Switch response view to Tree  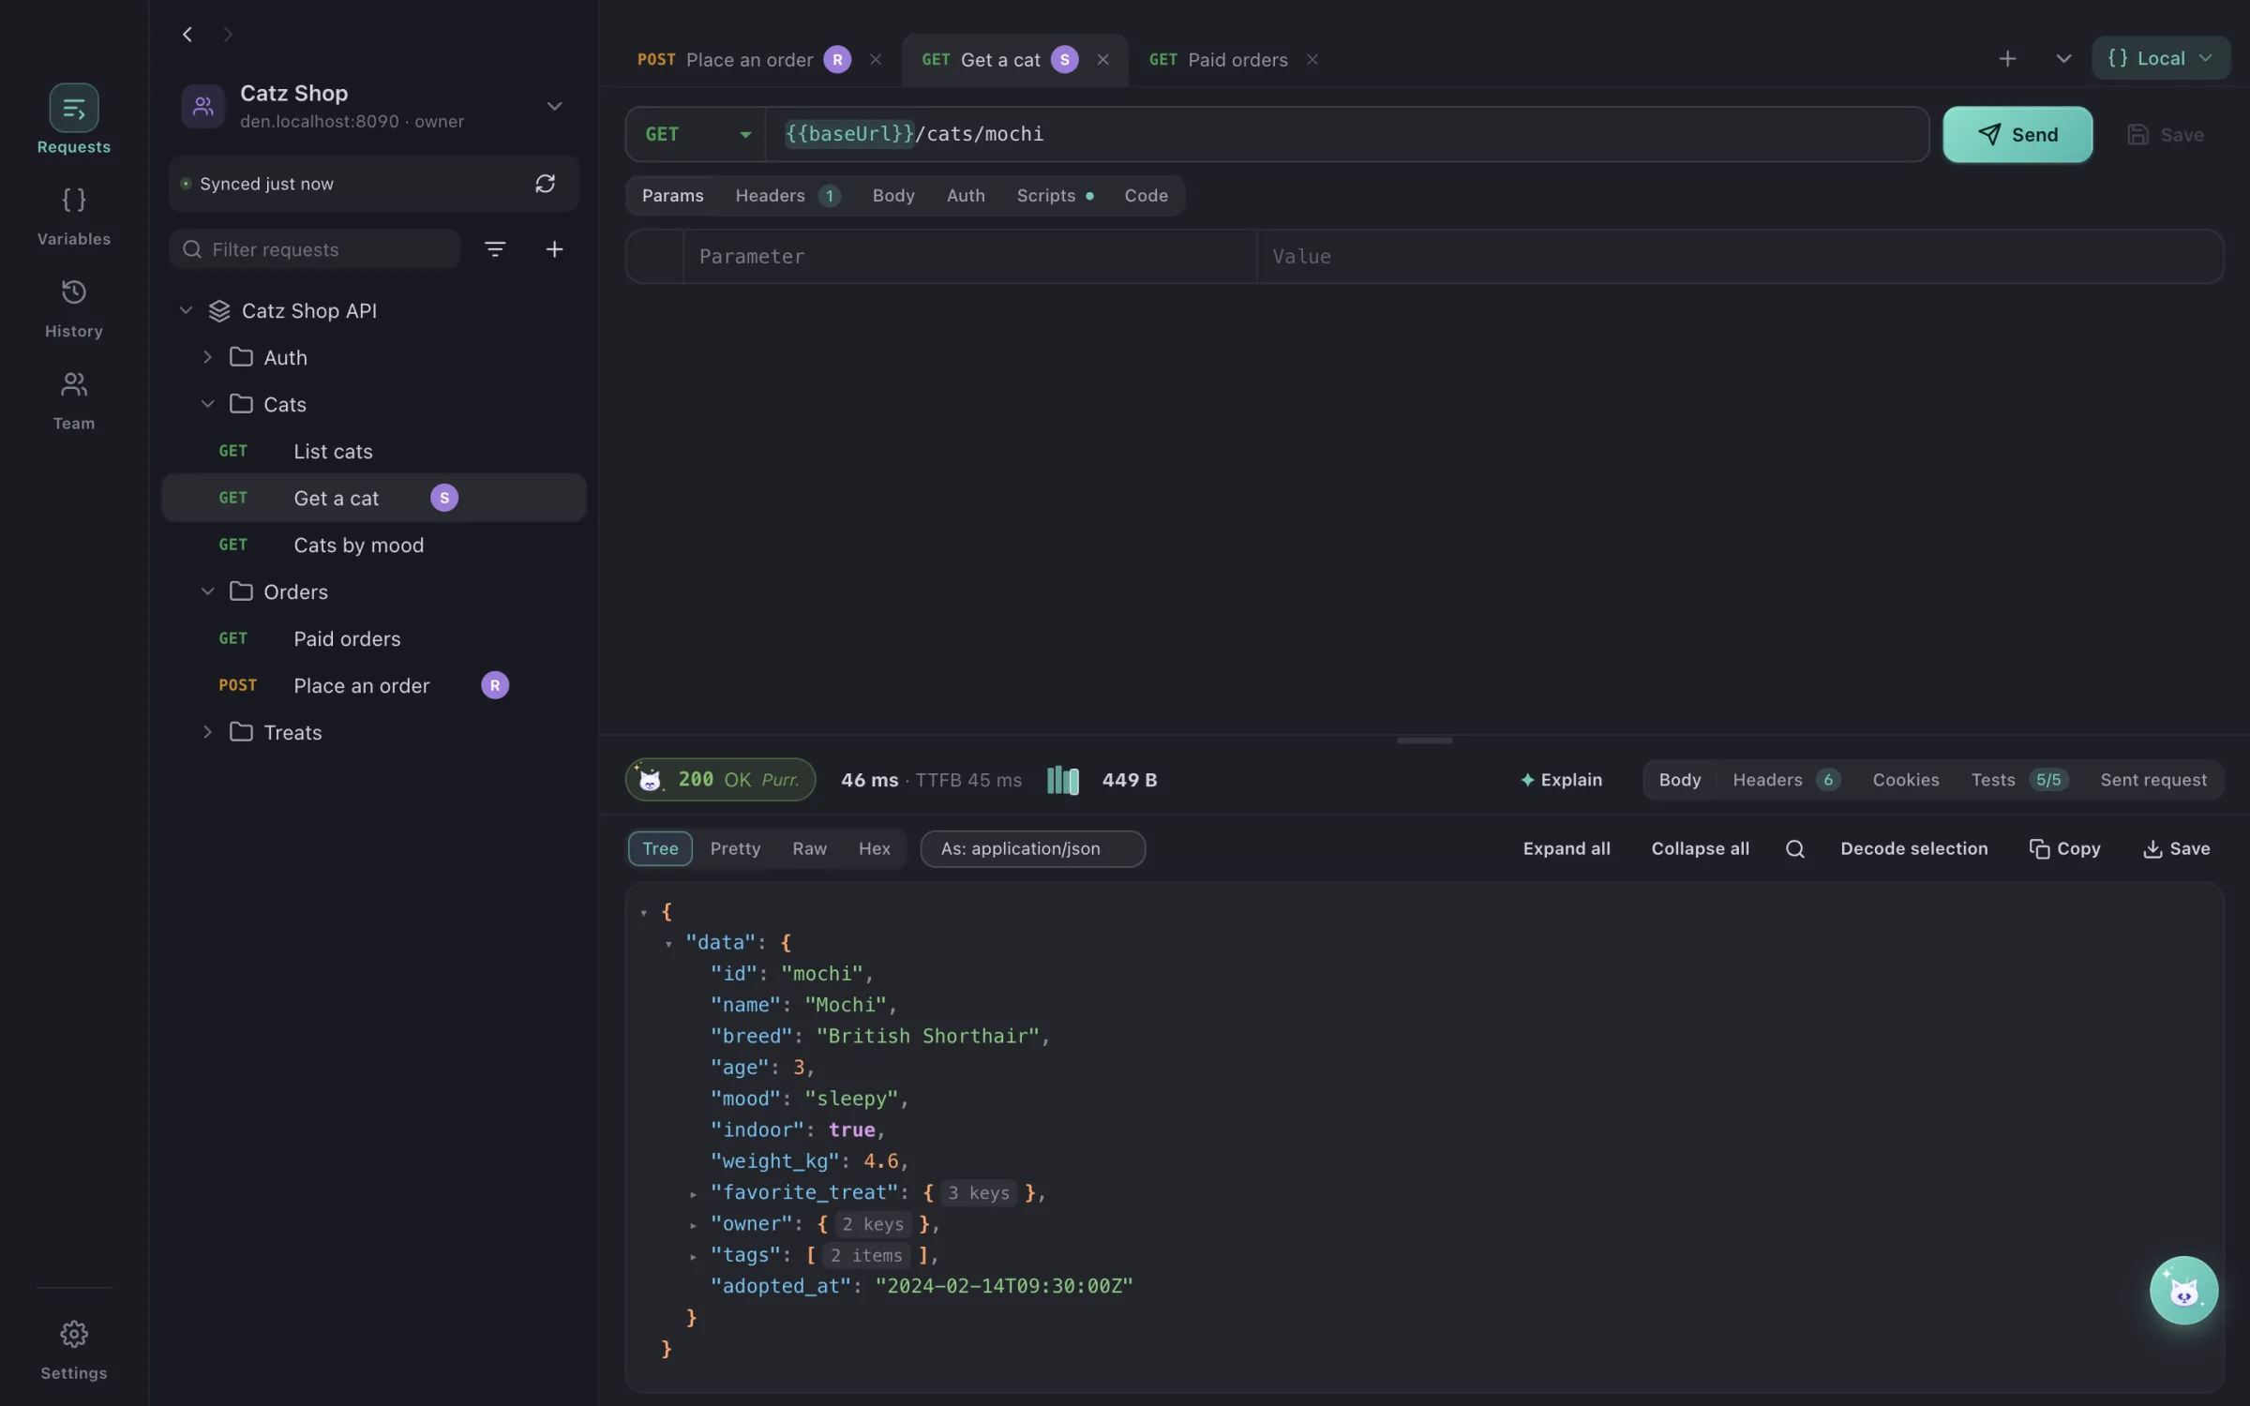coord(660,849)
